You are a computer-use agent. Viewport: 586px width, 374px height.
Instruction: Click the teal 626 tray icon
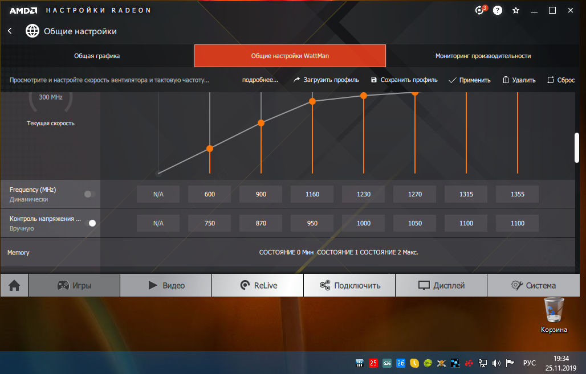click(387, 363)
